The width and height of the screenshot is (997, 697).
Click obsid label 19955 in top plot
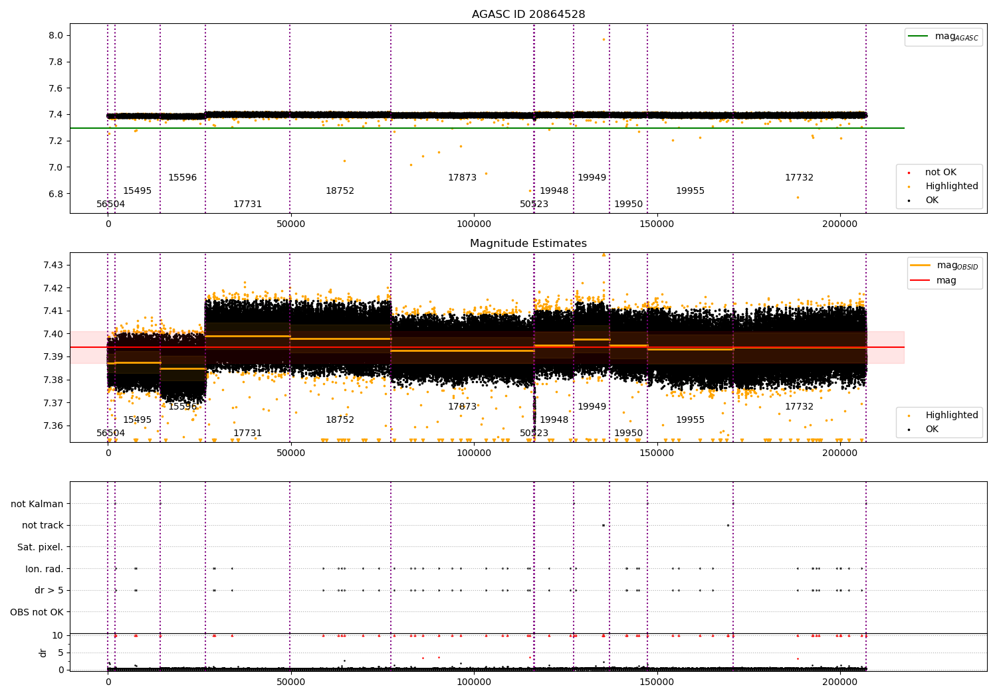tap(691, 191)
